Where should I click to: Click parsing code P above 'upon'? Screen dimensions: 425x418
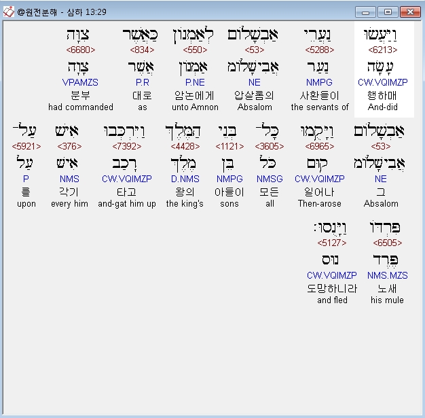pos(26,179)
